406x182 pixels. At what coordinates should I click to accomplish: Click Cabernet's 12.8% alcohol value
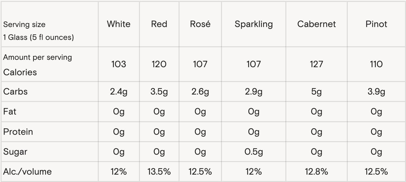316,172
